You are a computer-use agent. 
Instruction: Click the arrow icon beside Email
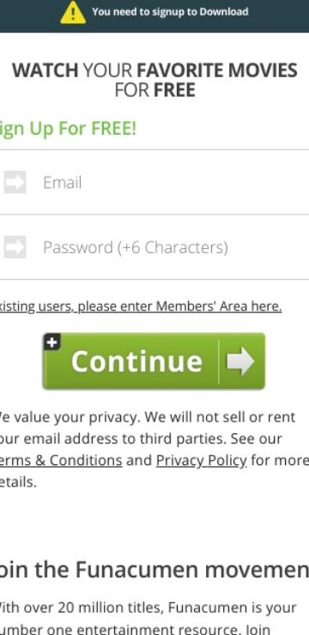(15, 182)
